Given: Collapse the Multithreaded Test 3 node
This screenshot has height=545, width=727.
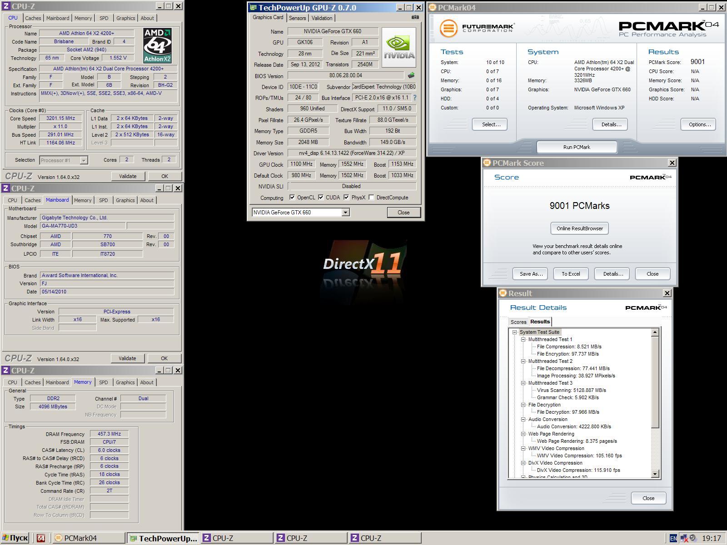Looking at the screenshot, I should [523, 383].
